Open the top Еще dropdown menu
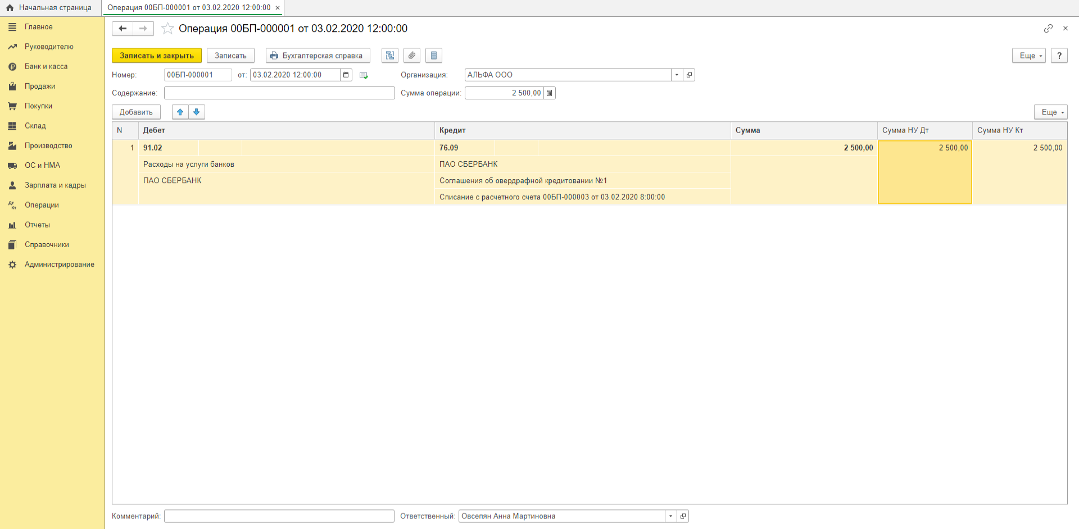The width and height of the screenshot is (1079, 529). click(x=1029, y=56)
